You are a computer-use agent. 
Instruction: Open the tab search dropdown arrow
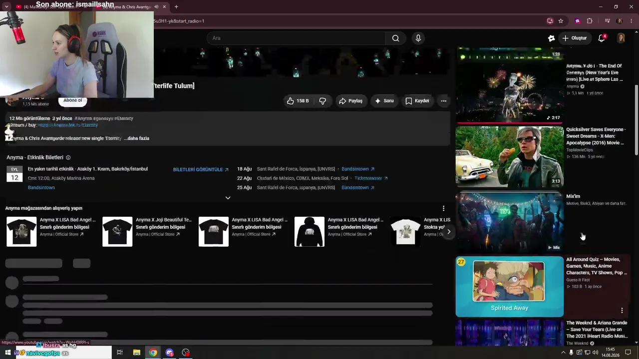[x=6, y=6]
